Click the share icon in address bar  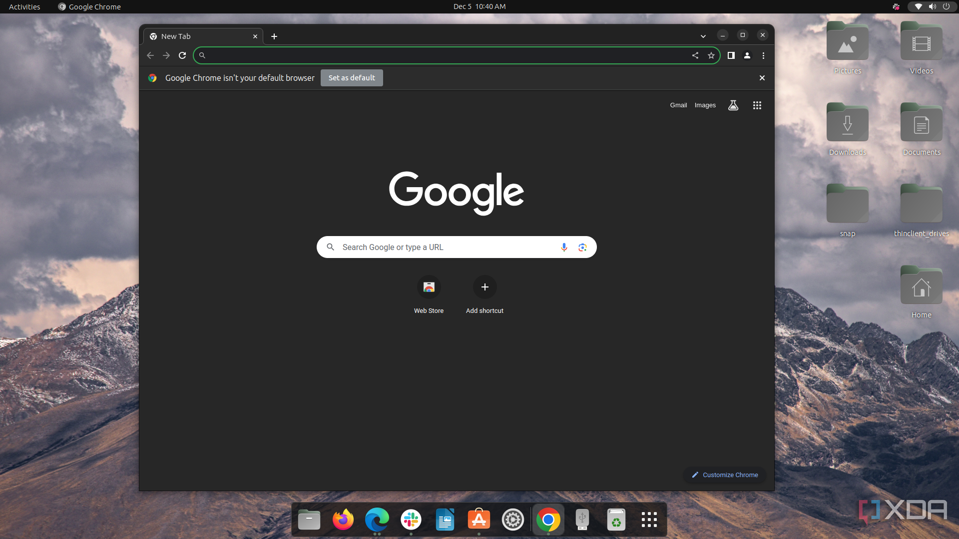tap(695, 55)
